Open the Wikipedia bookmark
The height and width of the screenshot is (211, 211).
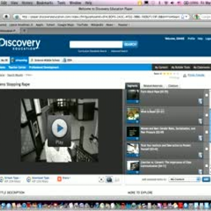97,25
